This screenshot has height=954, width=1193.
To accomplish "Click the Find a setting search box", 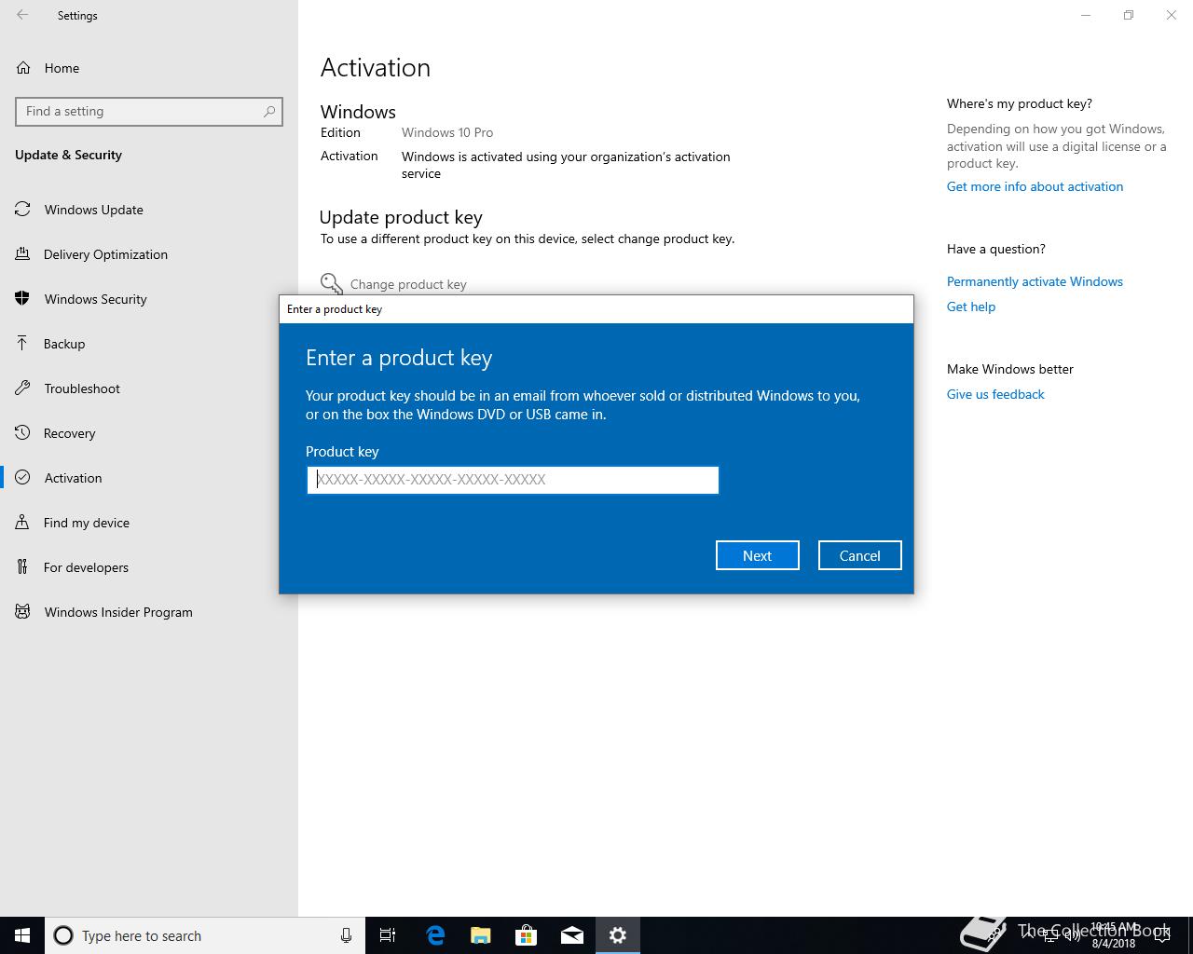I will click(149, 111).
